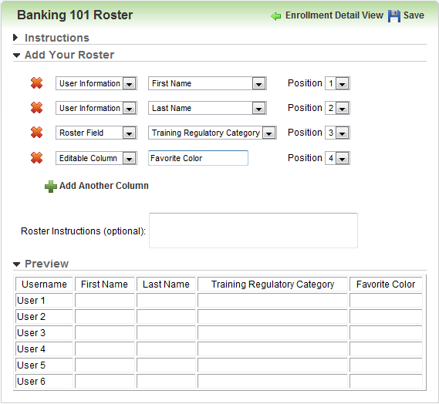
Task: Remove the Last Name column row
Action: click(x=37, y=108)
